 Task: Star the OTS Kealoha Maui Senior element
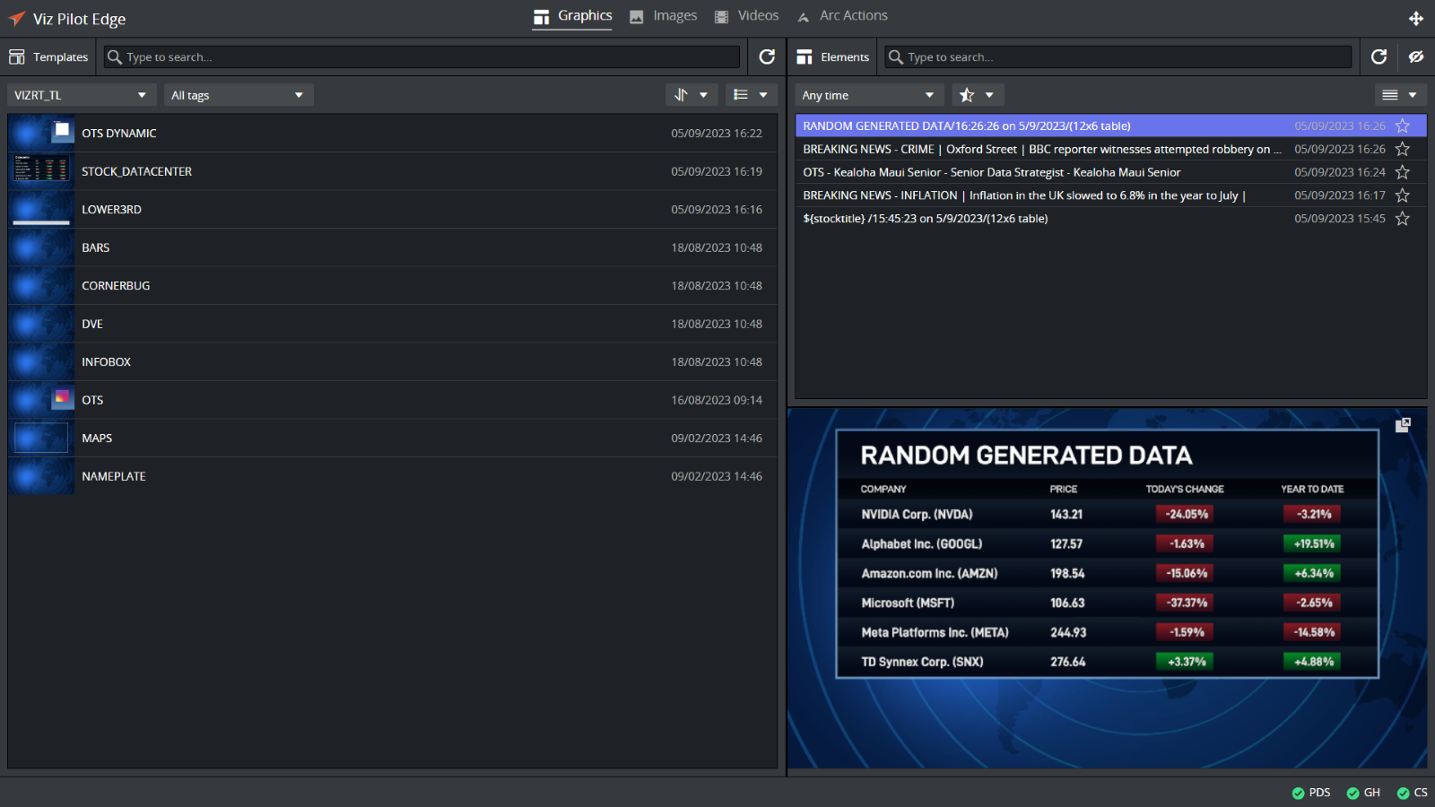click(x=1403, y=172)
